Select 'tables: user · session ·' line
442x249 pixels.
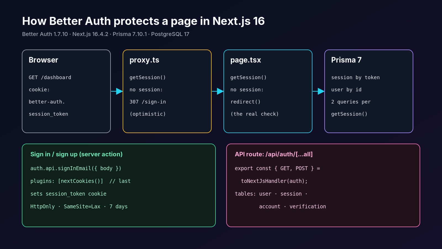pyautogui.click(x=271, y=194)
